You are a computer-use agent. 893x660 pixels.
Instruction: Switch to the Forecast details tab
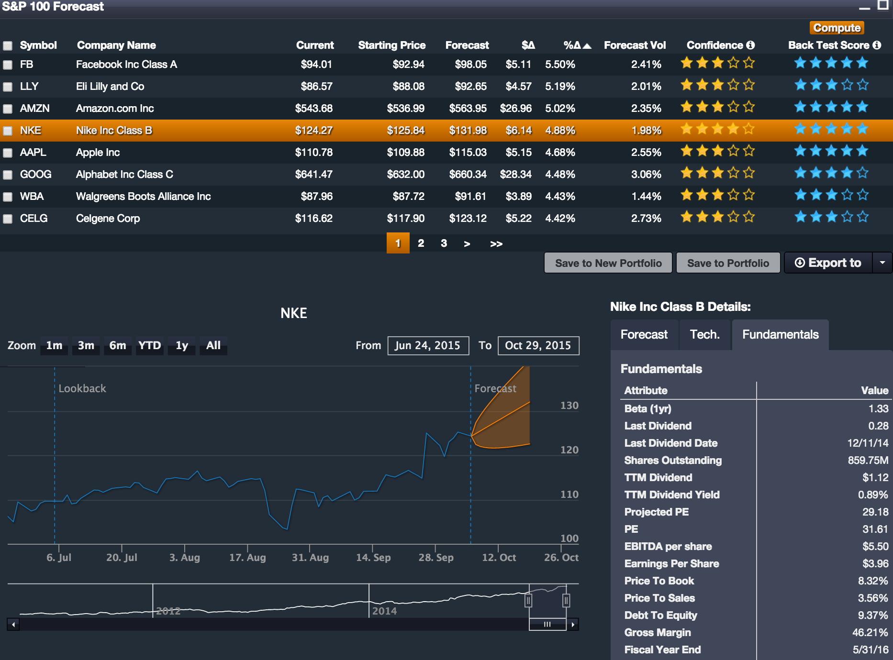[644, 334]
